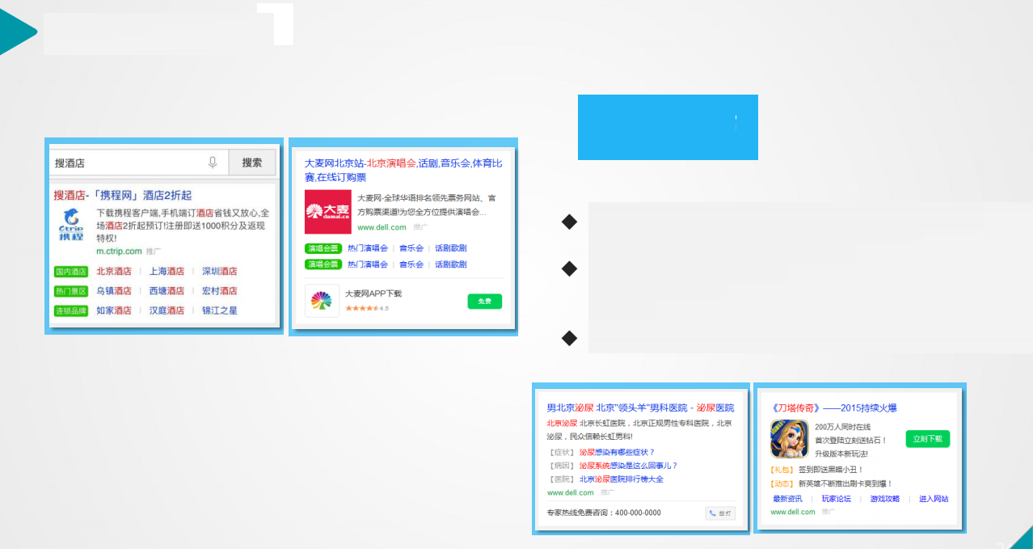The image size is (1033, 549).
Task: Open the 搜酒店-「携程网」酒店2折起 headline link
Action: [x=122, y=196]
